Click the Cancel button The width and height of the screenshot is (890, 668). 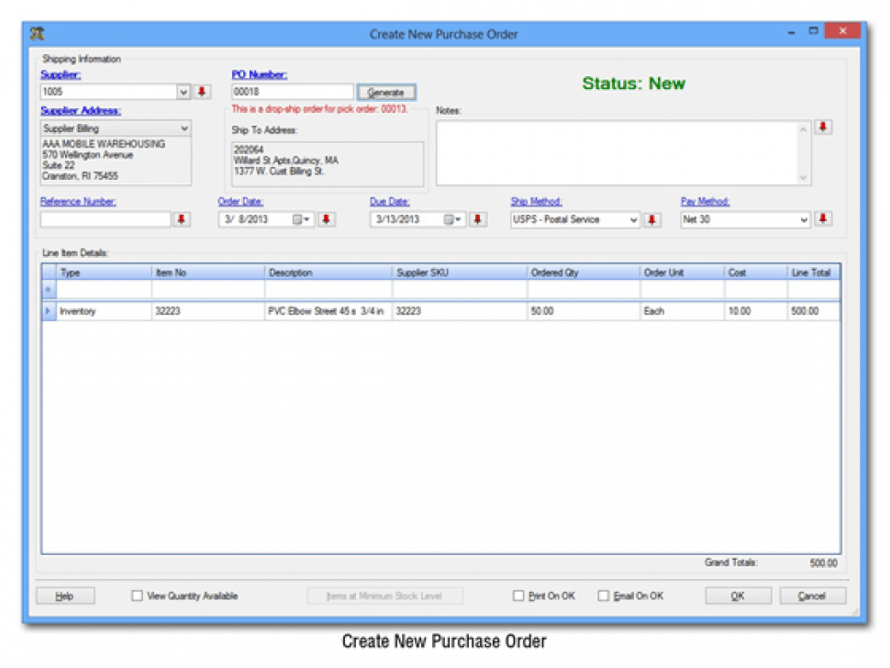coord(812,596)
